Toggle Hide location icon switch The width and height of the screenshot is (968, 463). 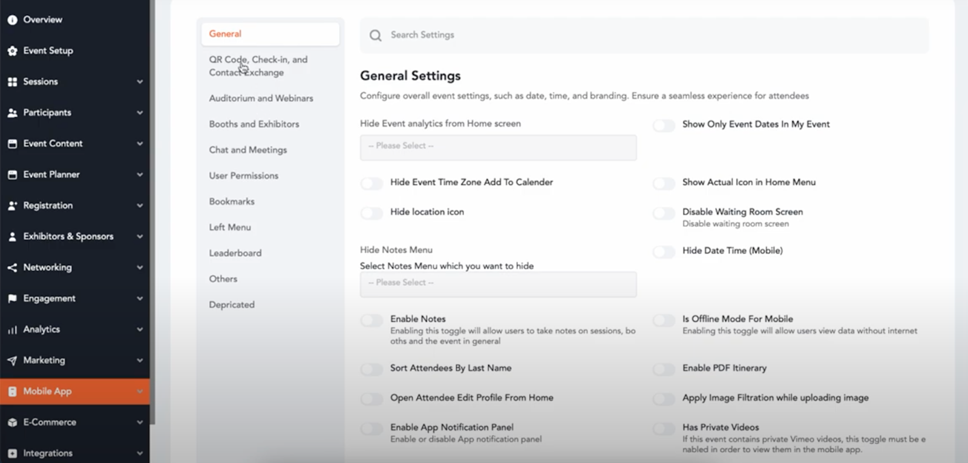click(371, 212)
